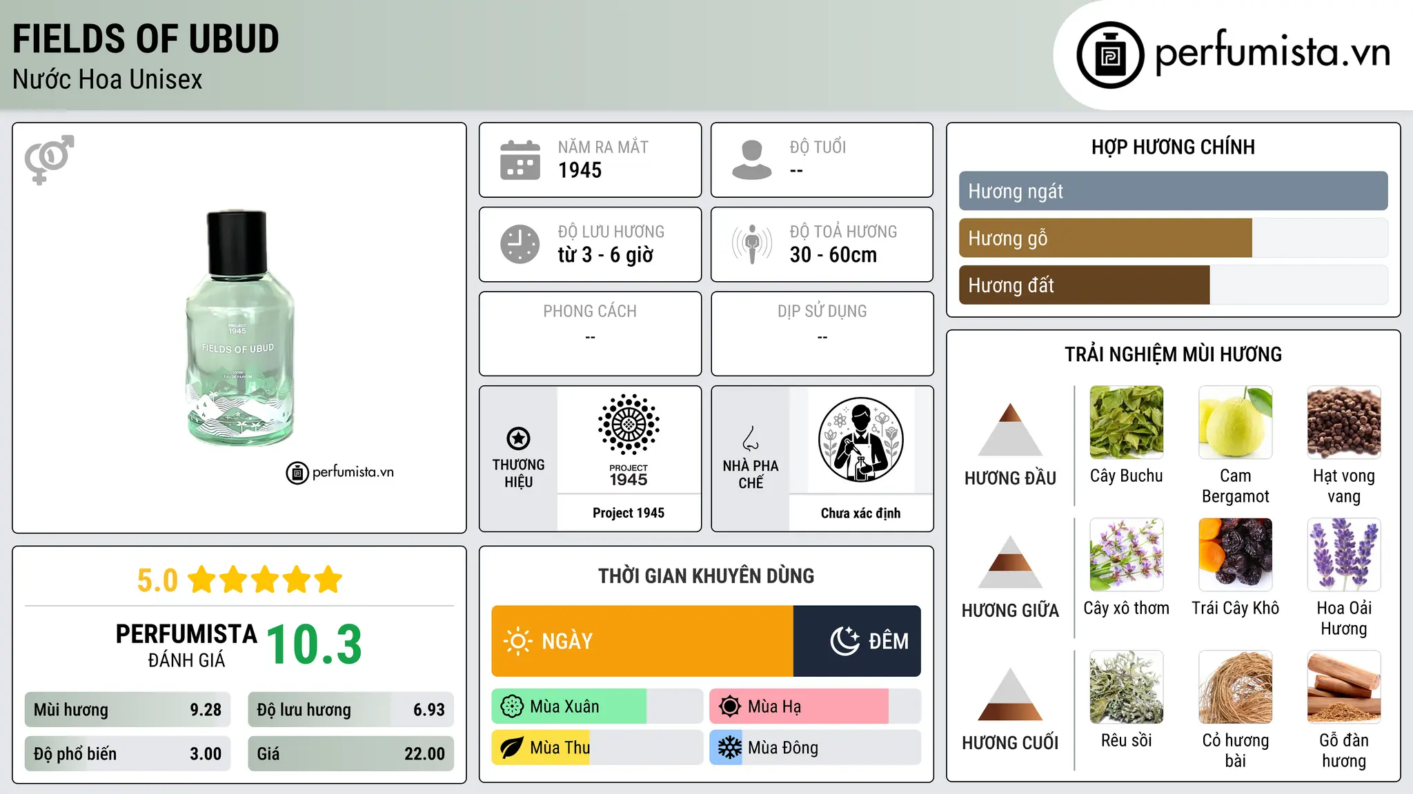Screen dimensions: 1413x794
Task: Click the Hương đất accord bar
Action: [x=1173, y=285]
